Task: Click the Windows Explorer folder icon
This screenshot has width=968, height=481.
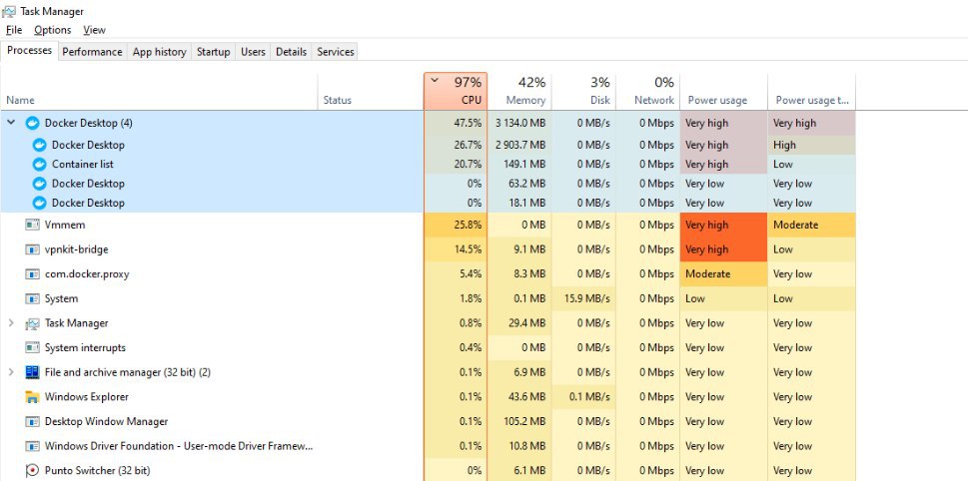Action: point(32,397)
